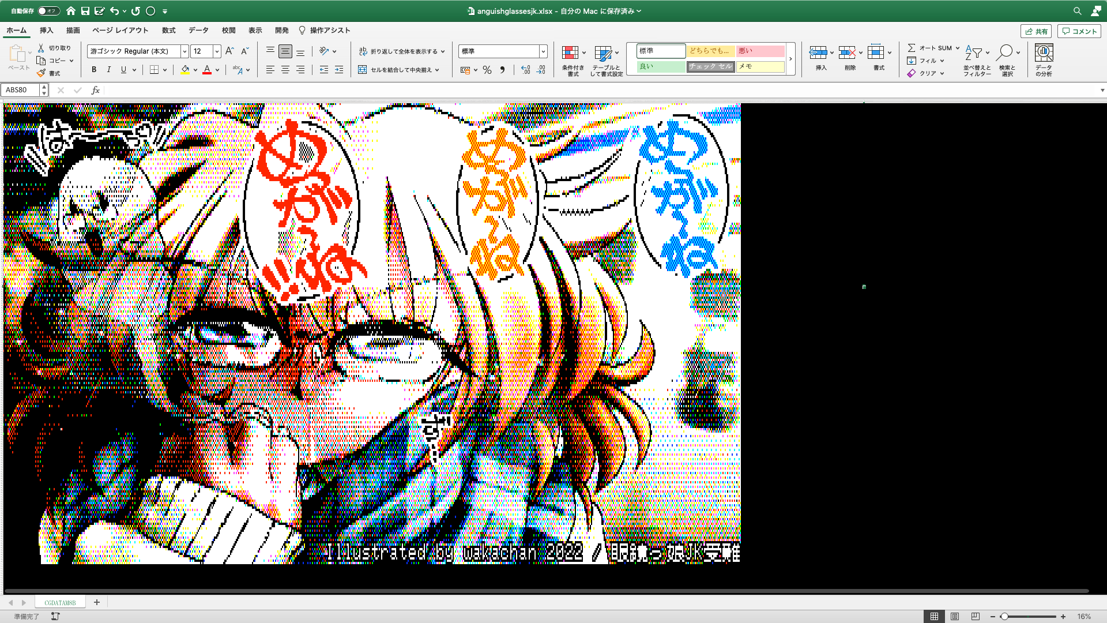Click the Name Box showing ABS80
This screenshot has height=623, width=1107.
[20, 90]
